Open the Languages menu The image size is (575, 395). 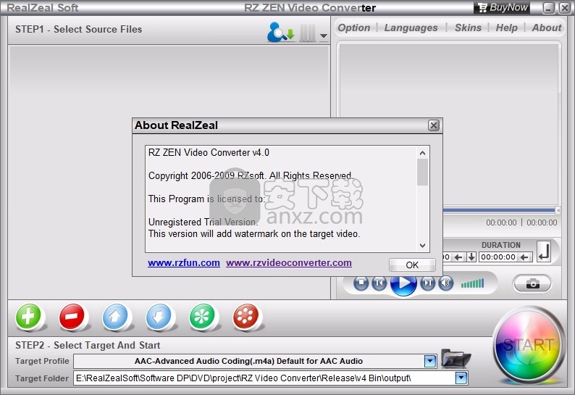[x=411, y=28]
